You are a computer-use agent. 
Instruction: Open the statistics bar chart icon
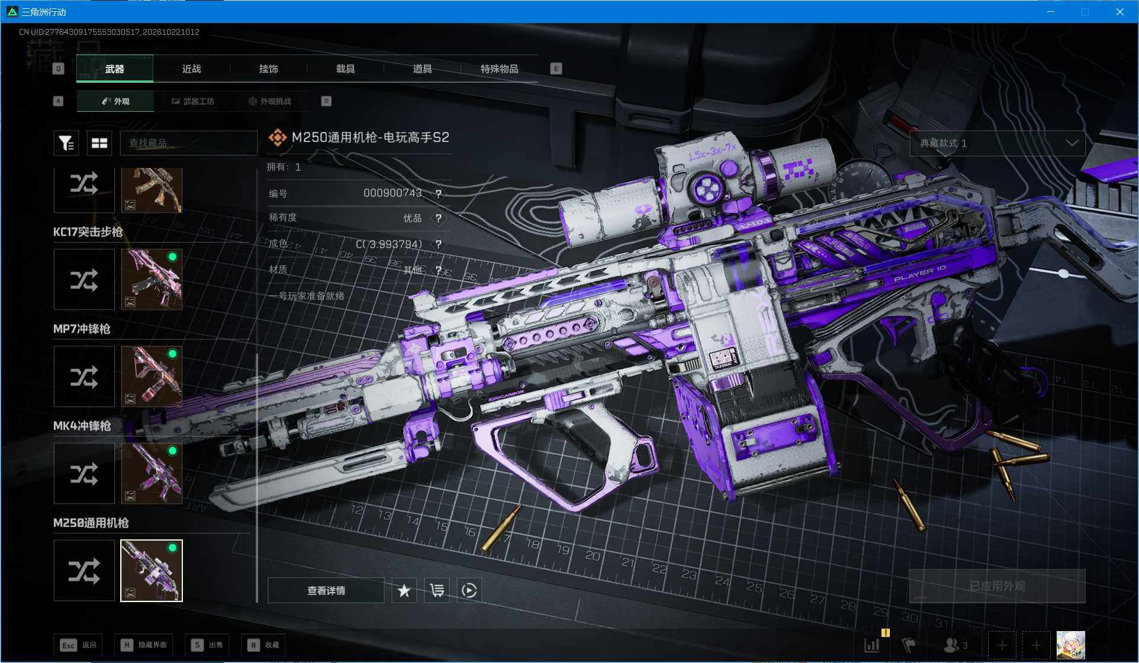872,645
